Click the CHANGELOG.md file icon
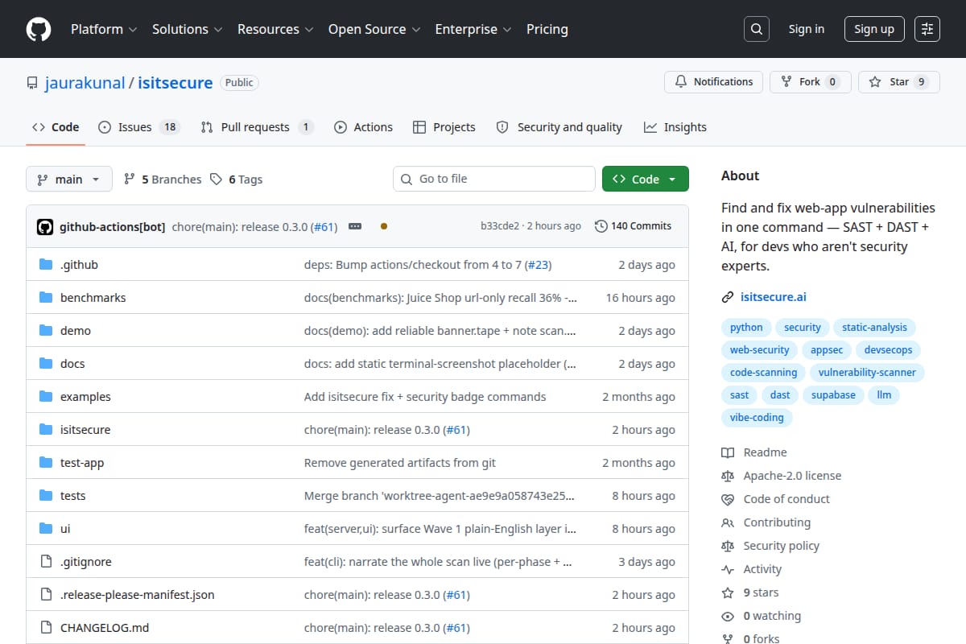 coord(46,628)
